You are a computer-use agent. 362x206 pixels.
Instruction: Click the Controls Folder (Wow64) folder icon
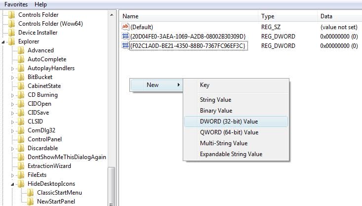[x=12, y=24]
